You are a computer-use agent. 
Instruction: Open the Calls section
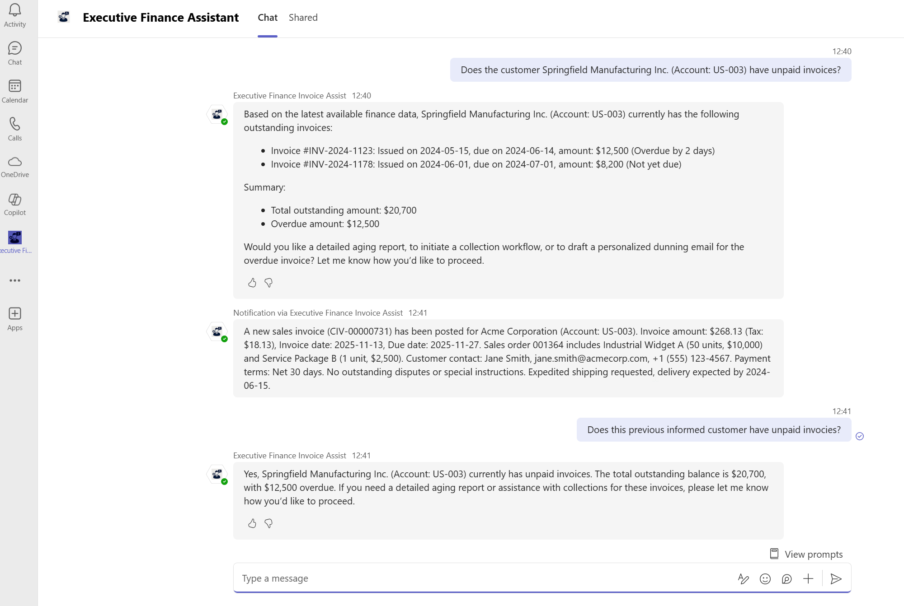(x=15, y=129)
